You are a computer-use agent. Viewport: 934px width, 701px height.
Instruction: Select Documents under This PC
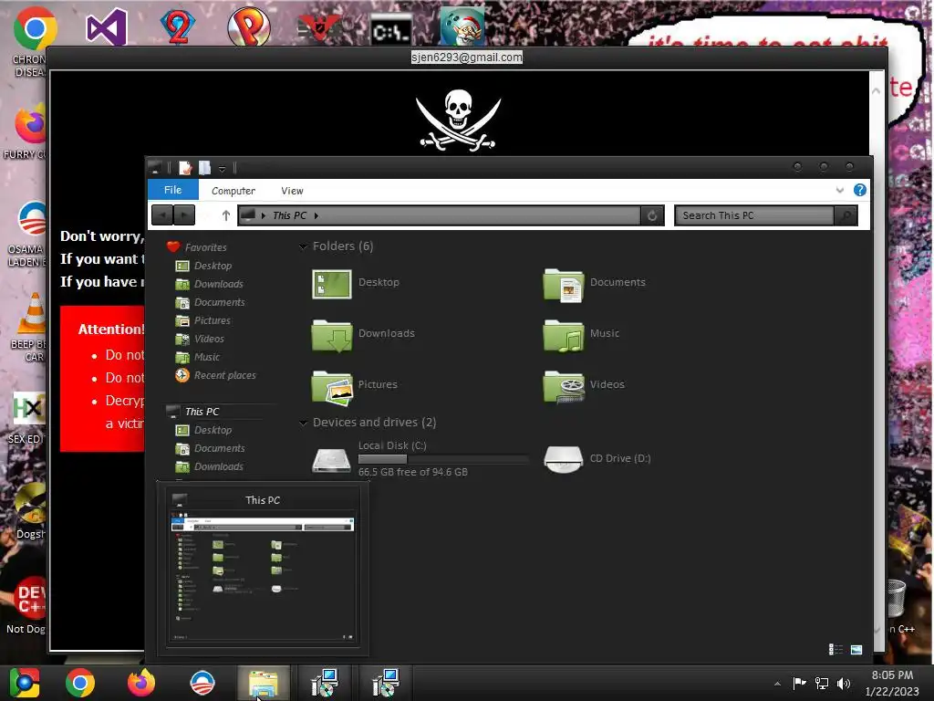pos(210,448)
